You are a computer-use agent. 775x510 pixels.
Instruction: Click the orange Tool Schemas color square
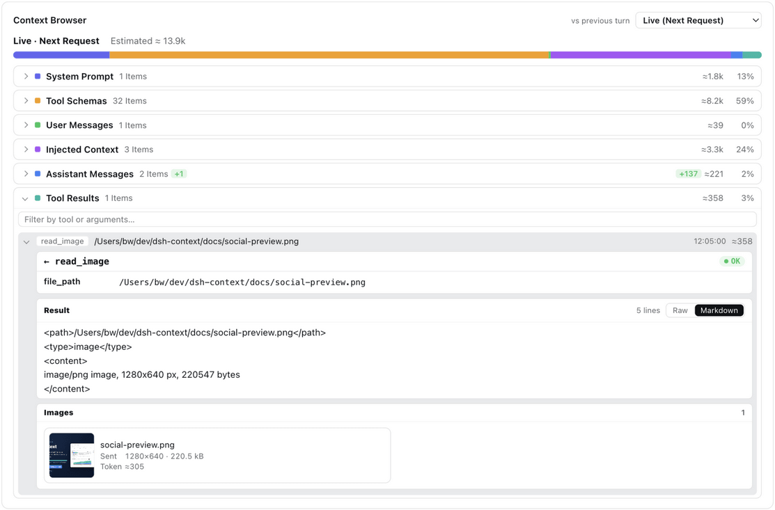[38, 101]
